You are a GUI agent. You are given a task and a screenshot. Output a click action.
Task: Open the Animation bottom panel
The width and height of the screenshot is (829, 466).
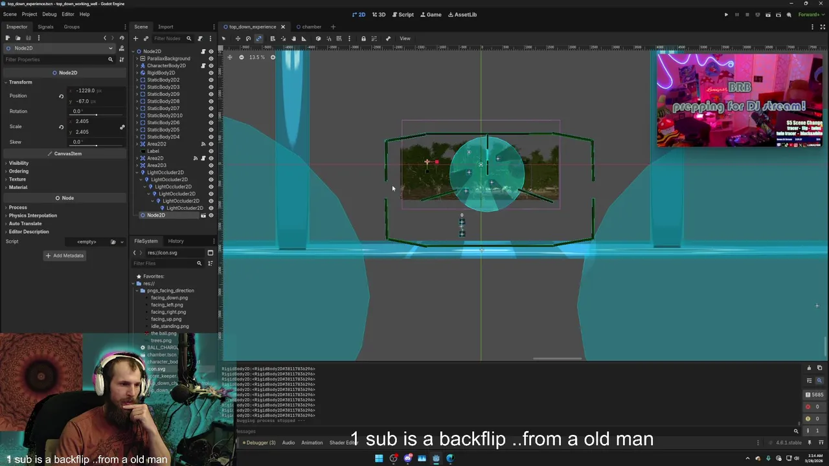click(312, 443)
